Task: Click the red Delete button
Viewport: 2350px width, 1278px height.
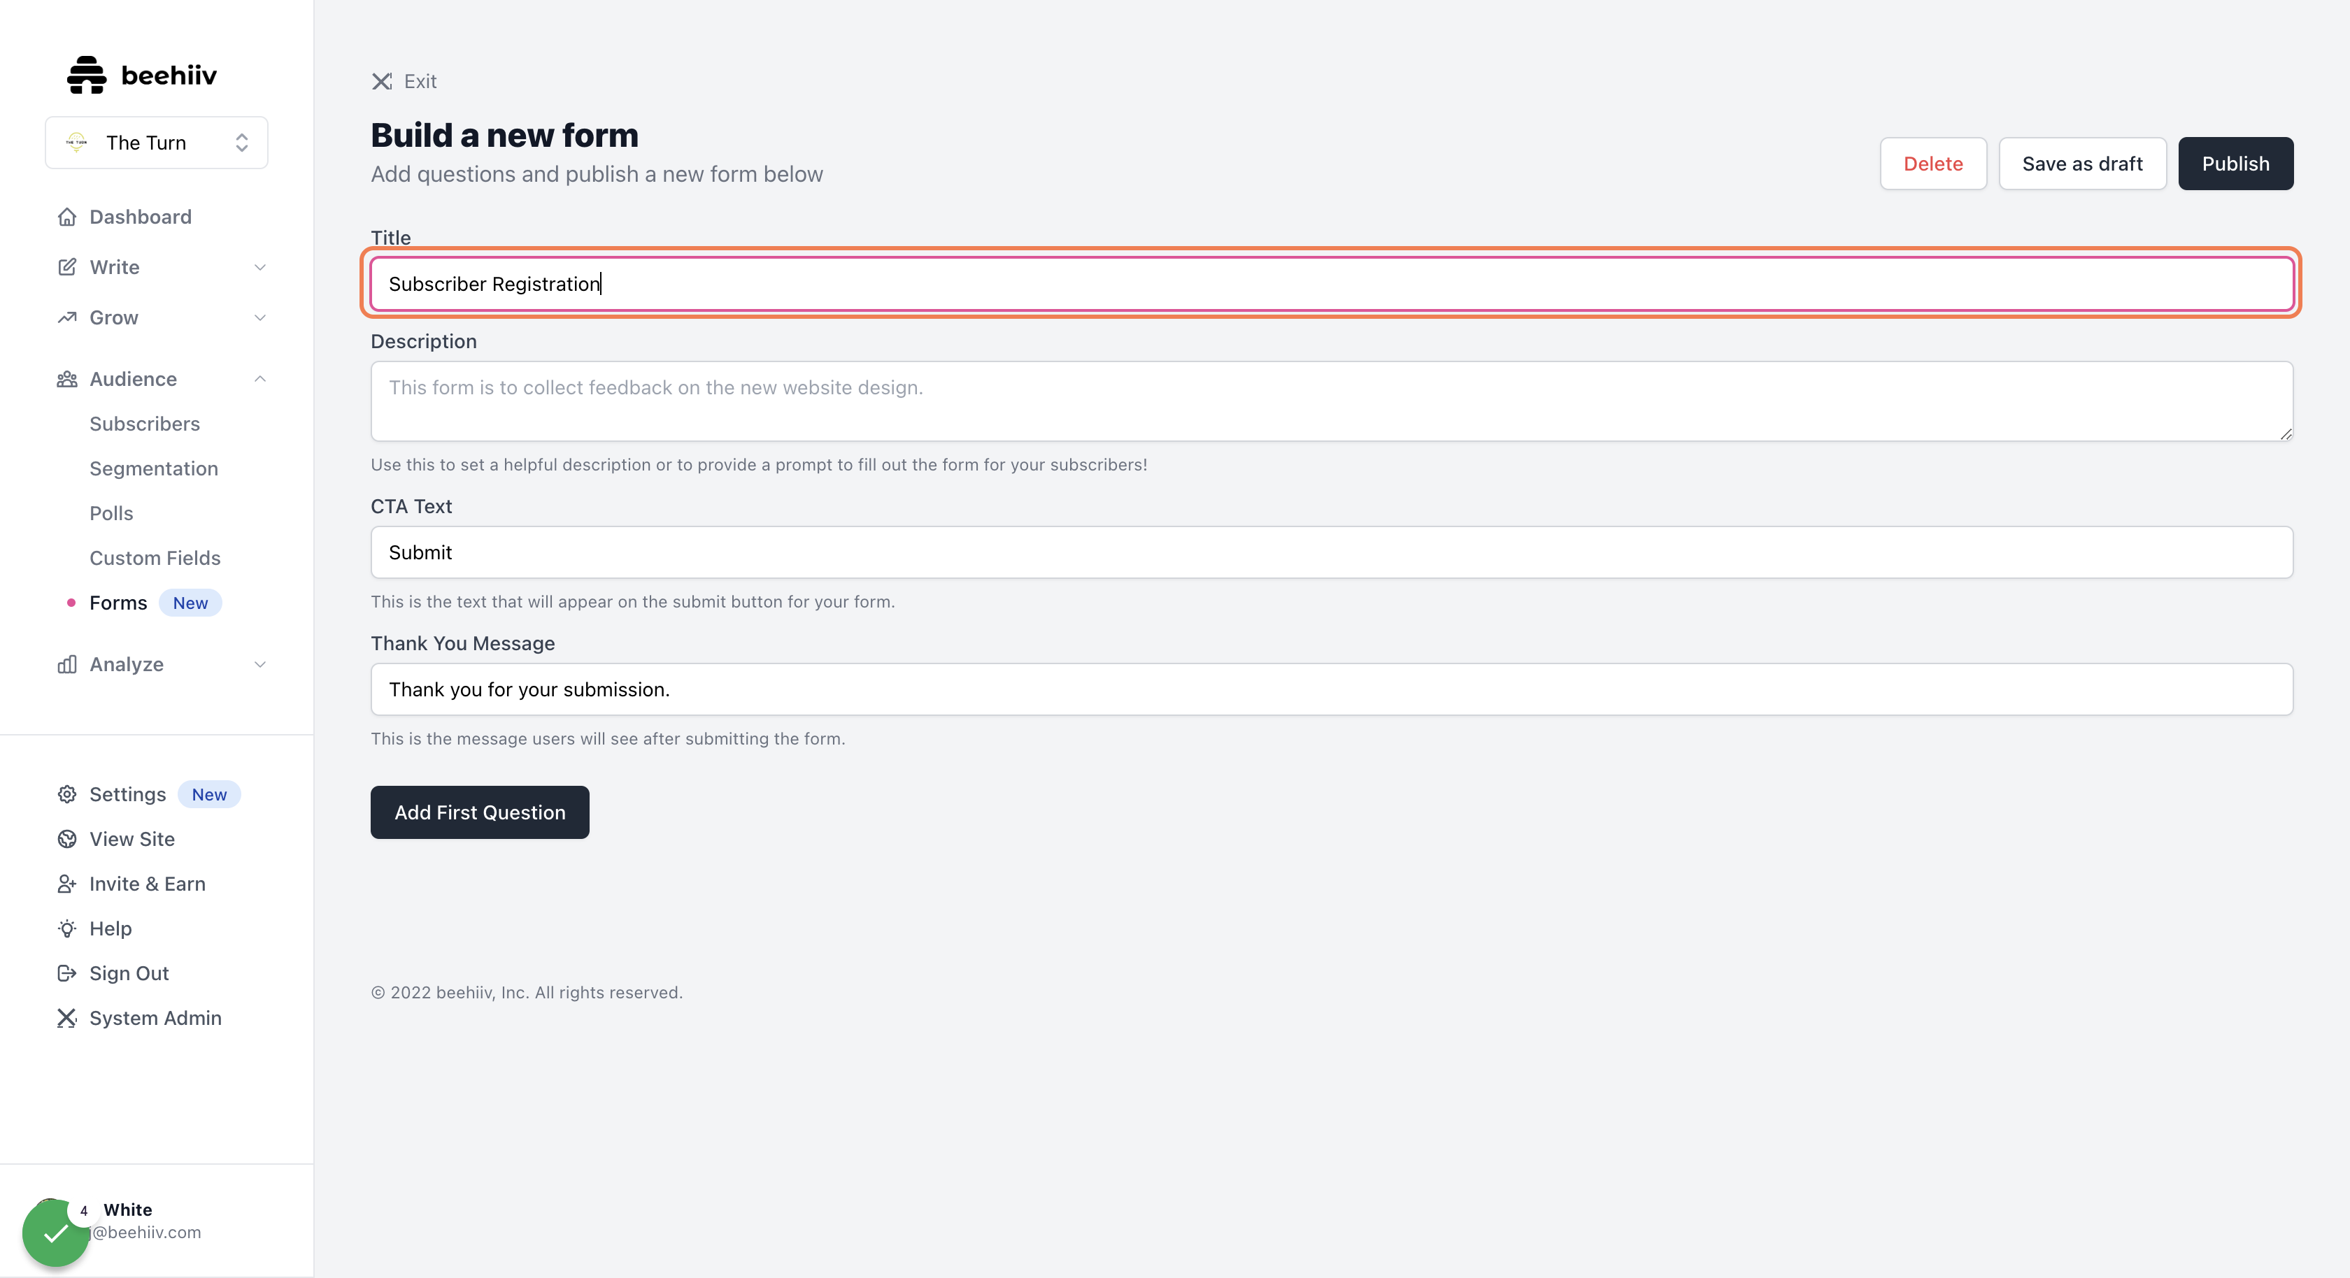Action: [1933, 164]
